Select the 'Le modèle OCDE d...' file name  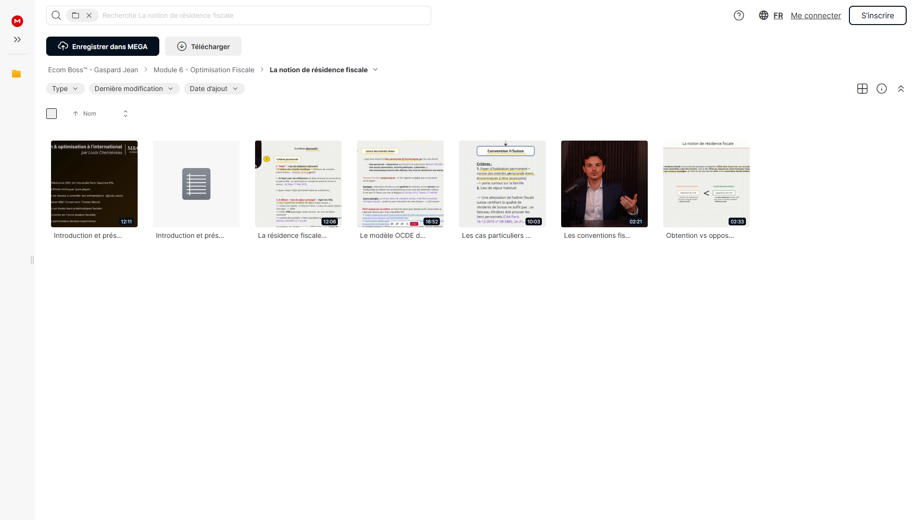393,235
